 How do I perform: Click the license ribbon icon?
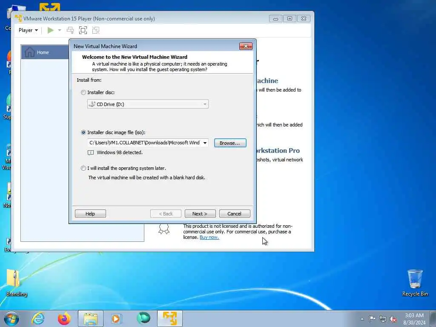pos(164,229)
